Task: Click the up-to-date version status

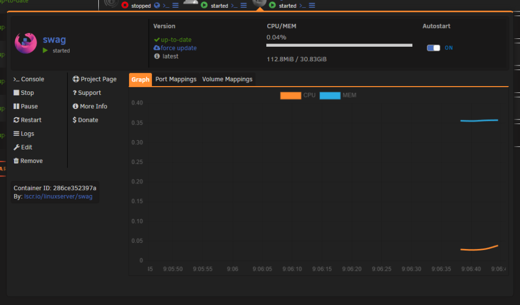Action: [176, 39]
